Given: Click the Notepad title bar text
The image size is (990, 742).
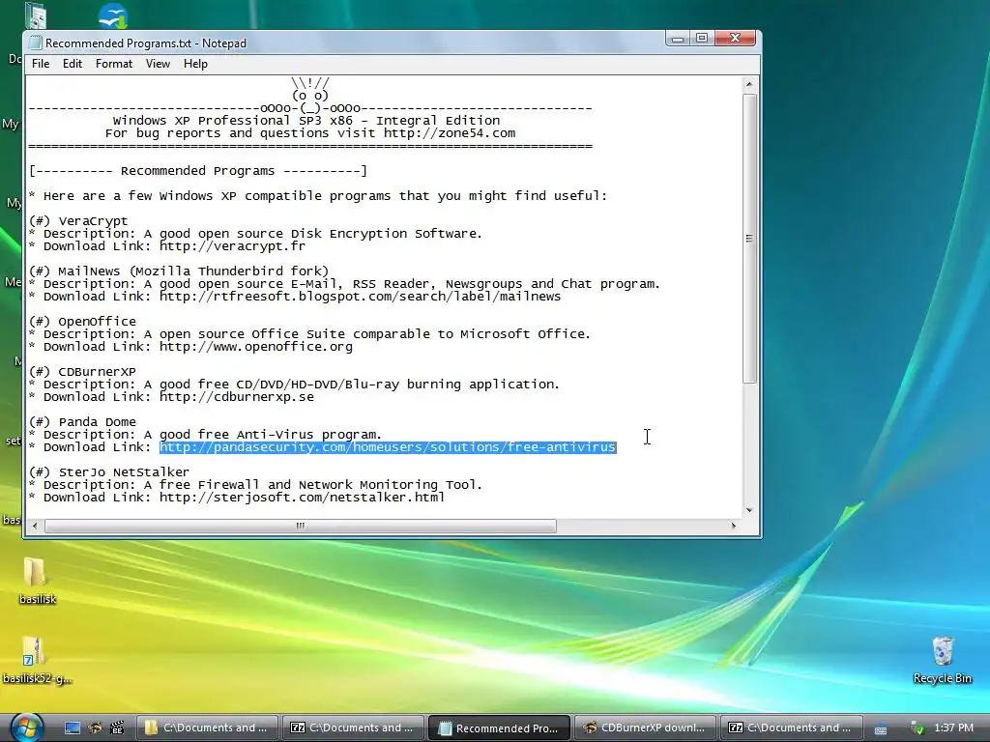Looking at the screenshot, I should tap(146, 43).
